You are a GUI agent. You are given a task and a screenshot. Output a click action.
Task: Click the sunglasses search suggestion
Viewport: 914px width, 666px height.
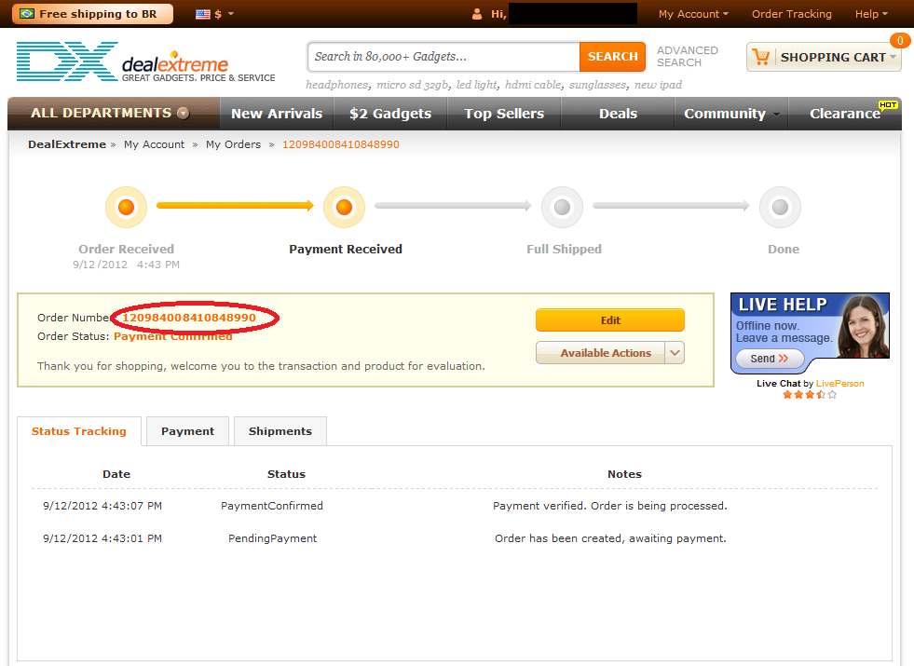click(x=599, y=85)
